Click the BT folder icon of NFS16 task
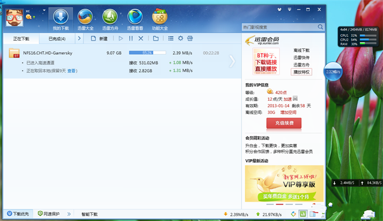The height and width of the screenshot is (221, 383). (14, 53)
